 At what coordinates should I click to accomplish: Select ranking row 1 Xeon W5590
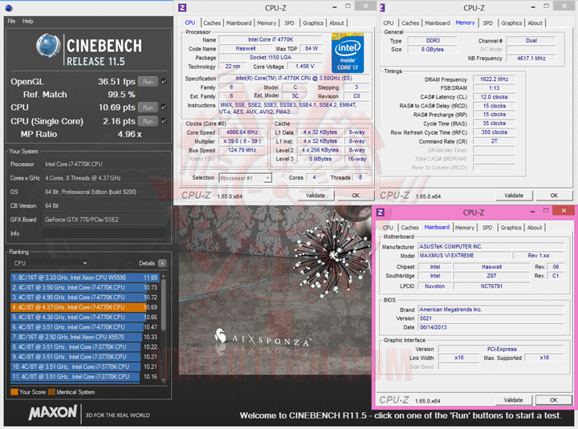85,277
